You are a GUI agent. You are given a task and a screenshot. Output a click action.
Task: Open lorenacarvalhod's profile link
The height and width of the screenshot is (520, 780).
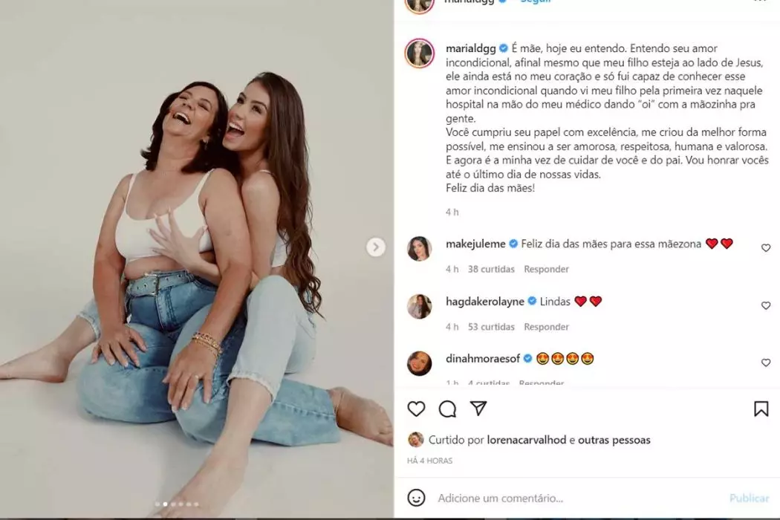(527, 440)
